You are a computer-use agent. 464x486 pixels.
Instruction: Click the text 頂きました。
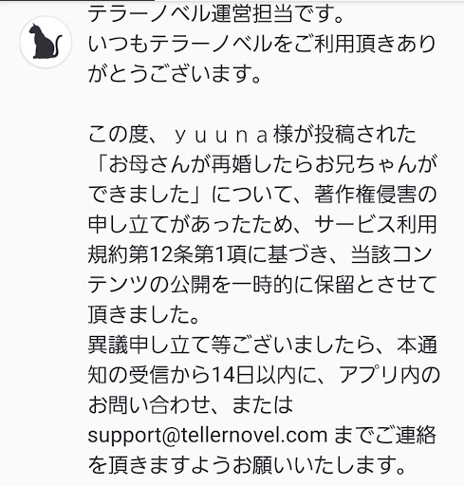click(x=143, y=314)
